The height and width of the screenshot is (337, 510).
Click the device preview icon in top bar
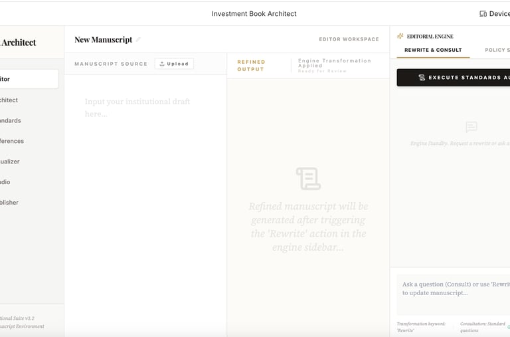[483, 14]
